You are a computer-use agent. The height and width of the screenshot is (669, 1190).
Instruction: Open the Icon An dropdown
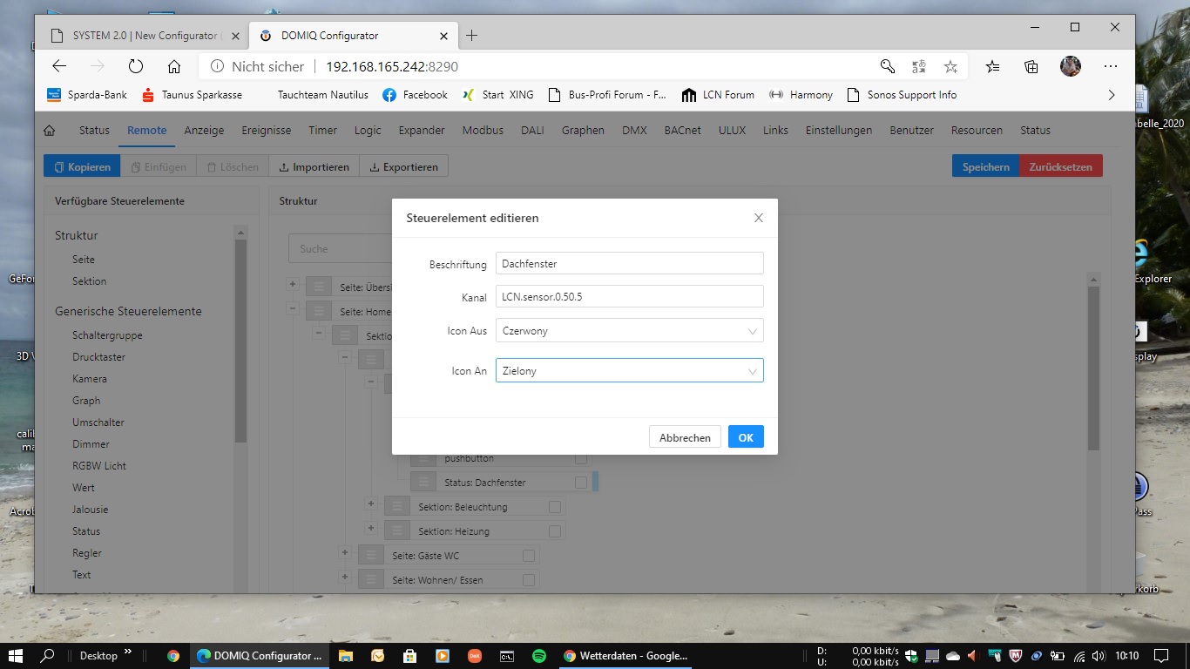[x=629, y=371]
